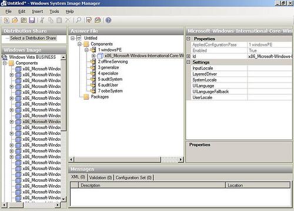Click the UserLocale value field

point(270,97)
